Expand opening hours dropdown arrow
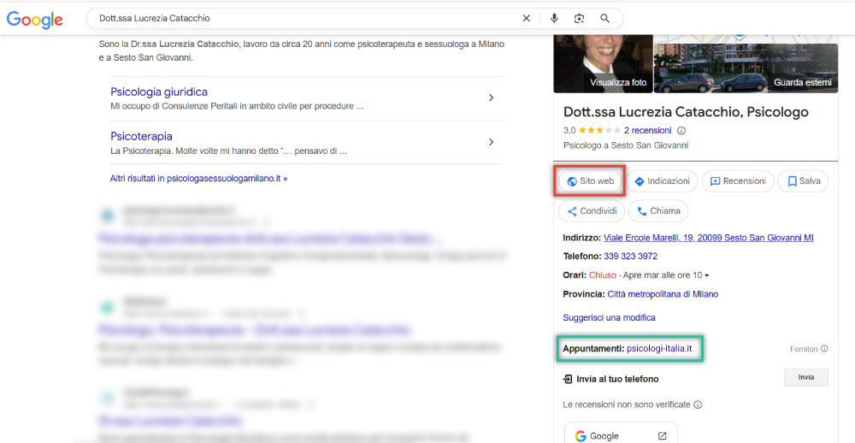Screen dimensions: 855x443 click(x=706, y=275)
